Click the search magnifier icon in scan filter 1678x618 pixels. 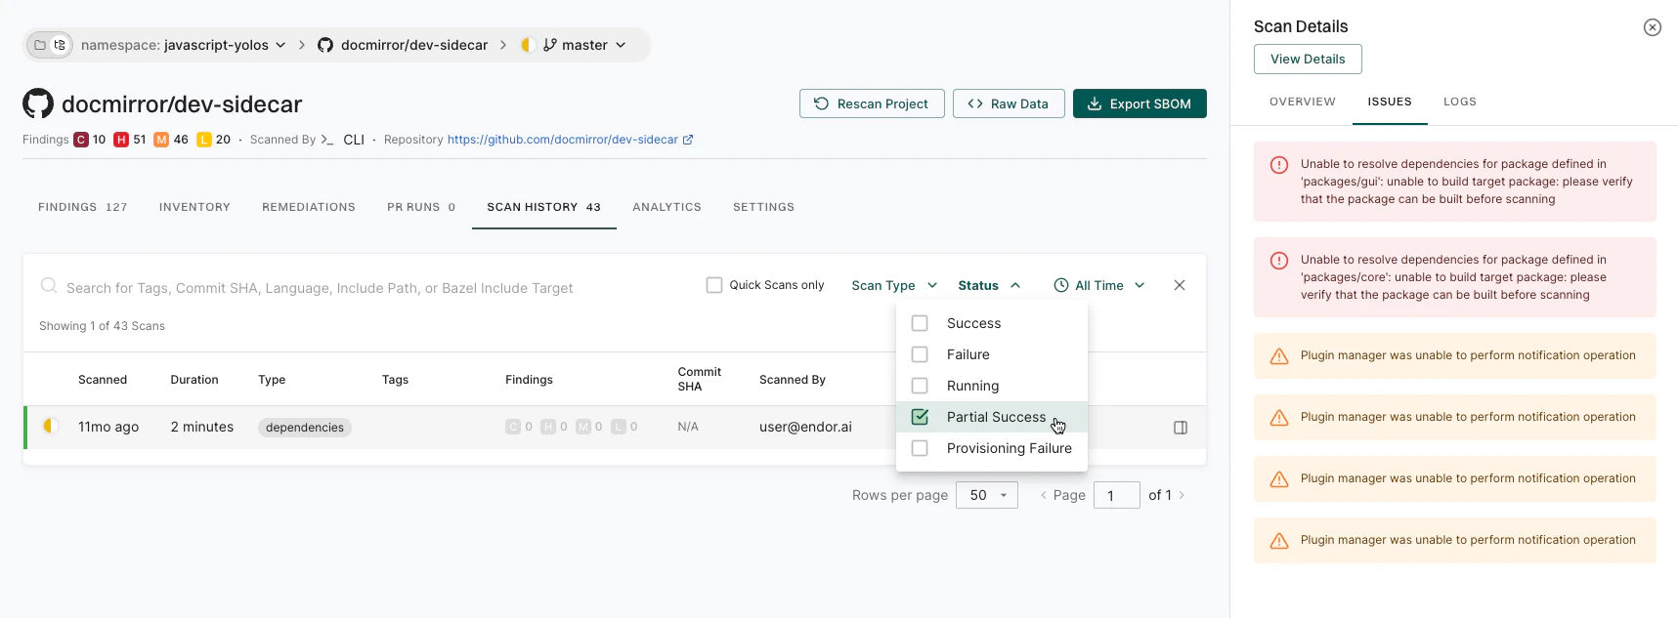[48, 286]
